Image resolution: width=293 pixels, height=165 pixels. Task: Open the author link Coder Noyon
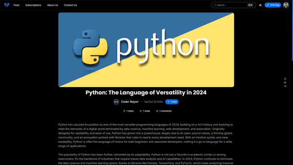tap(130, 102)
